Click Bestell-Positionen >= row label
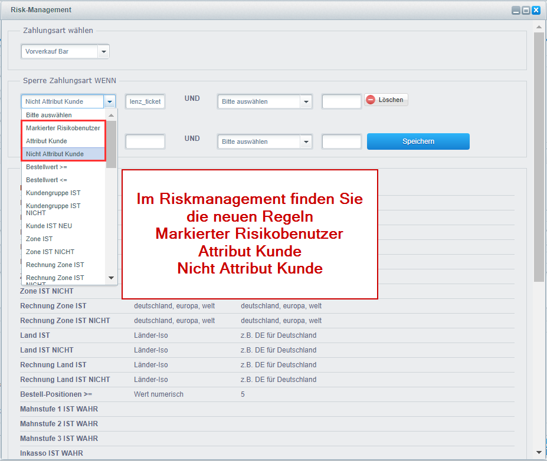This screenshot has width=547, height=461. [56, 394]
